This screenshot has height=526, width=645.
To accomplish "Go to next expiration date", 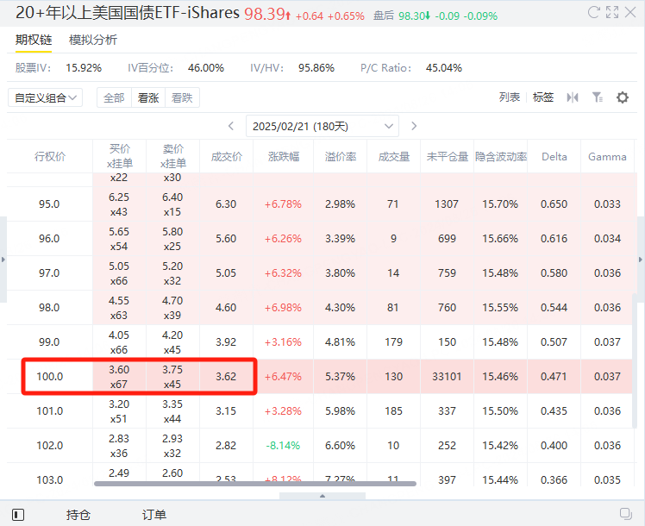I will [x=414, y=126].
